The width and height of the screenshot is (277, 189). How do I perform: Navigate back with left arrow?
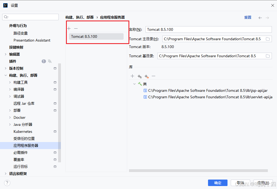coord(260,18)
